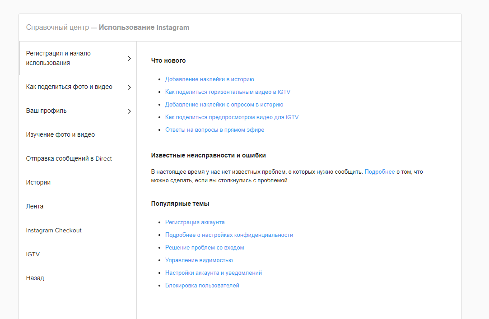Image resolution: width=489 pixels, height=319 pixels.
Task: Click Добавление наклейки с опросом в историю
Action: pyautogui.click(x=224, y=105)
